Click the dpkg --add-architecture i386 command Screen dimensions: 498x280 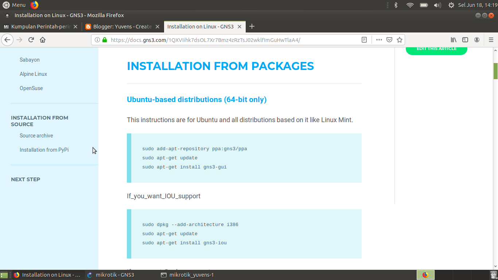coord(190,225)
